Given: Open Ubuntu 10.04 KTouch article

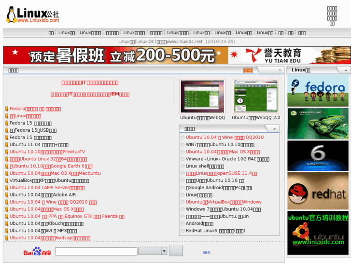Looking at the screenshot, I should (46, 223).
